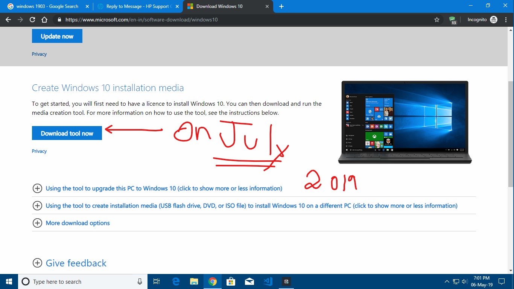Screen dimensions: 514x289
Task: Click the Windows 10 laptop image
Action: [x=405, y=122]
